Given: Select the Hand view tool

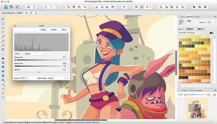Looking at the screenshot, I should 3,93.
